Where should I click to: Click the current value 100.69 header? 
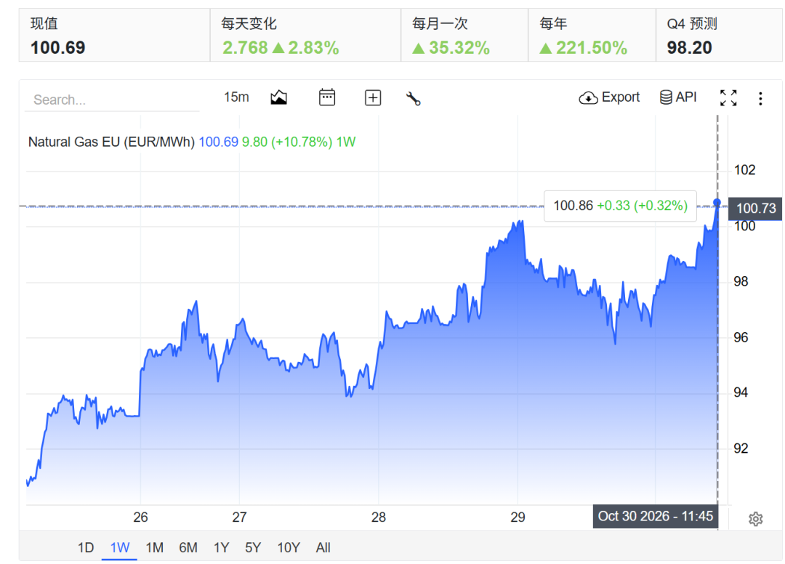[x=58, y=47]
